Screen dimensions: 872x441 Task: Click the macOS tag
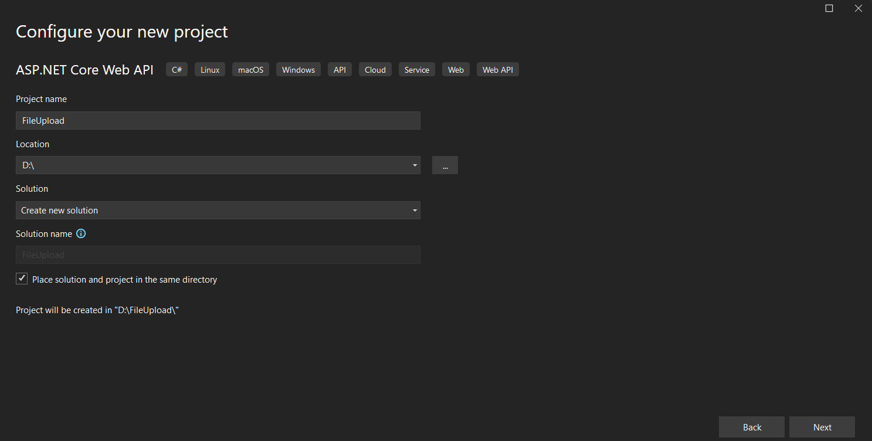coord(250,69)
